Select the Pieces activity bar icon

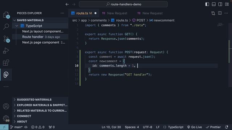tap(6, 75)
